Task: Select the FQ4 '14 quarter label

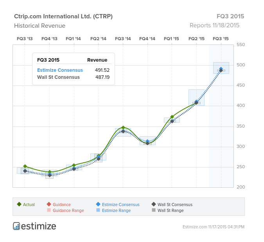Action: [147, 39]
